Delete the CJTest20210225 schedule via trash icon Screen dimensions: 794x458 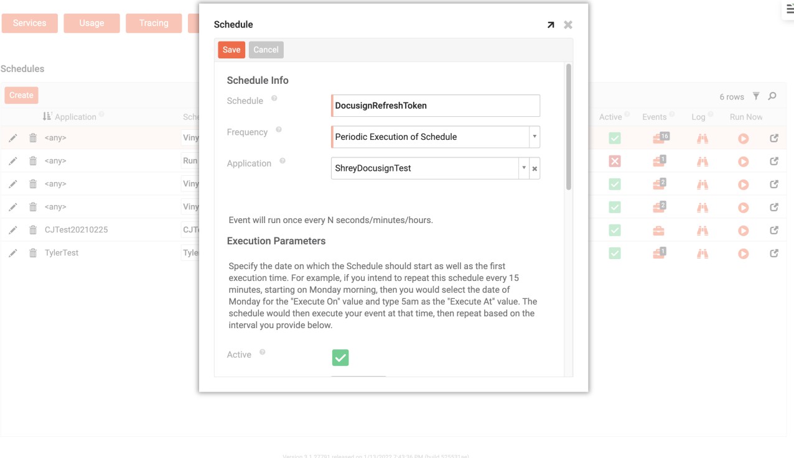coord(33,230)
